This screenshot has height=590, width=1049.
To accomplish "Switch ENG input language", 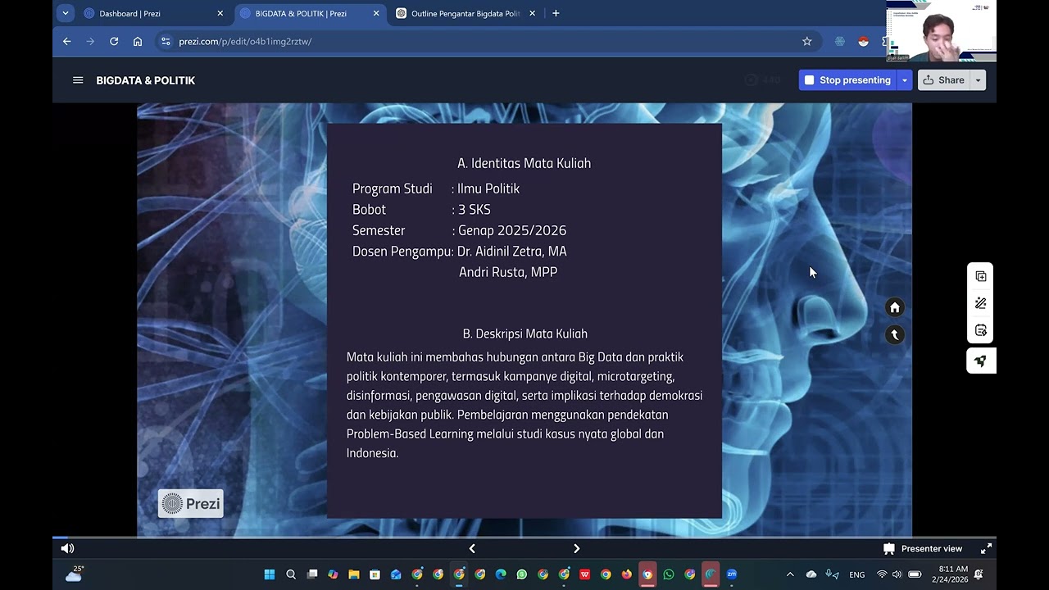I will [857, 574].
